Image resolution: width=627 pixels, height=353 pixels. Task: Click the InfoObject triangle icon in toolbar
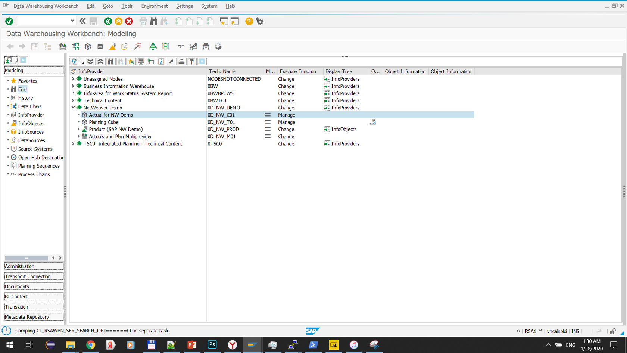pyautogui.click(x=113, y=46)
